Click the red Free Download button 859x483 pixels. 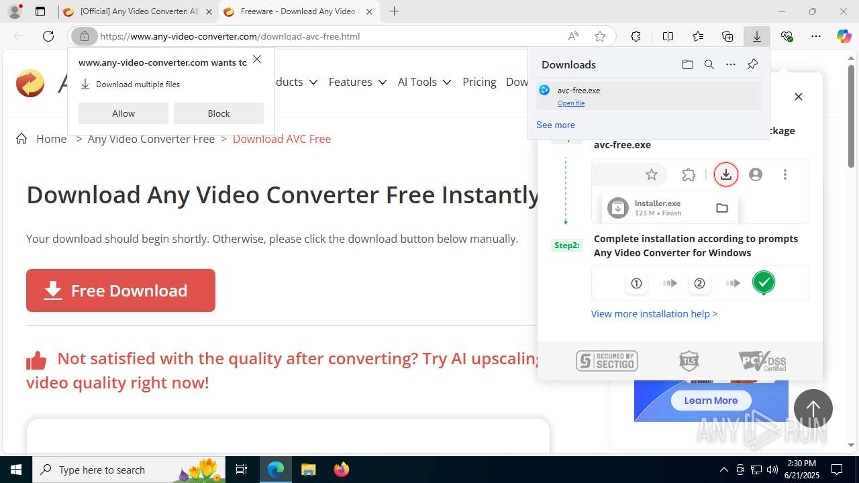(x=121, y=290)
